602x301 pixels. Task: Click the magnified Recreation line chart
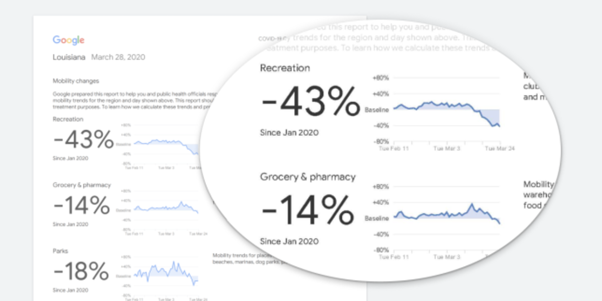[447, 111]
